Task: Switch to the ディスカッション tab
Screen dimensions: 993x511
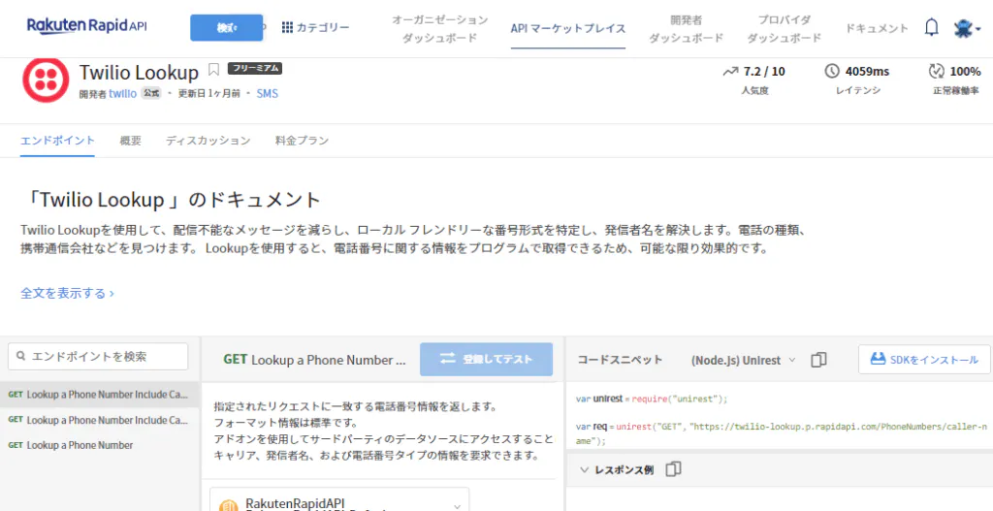Action: pyautogui.click(x=208, y=141)
